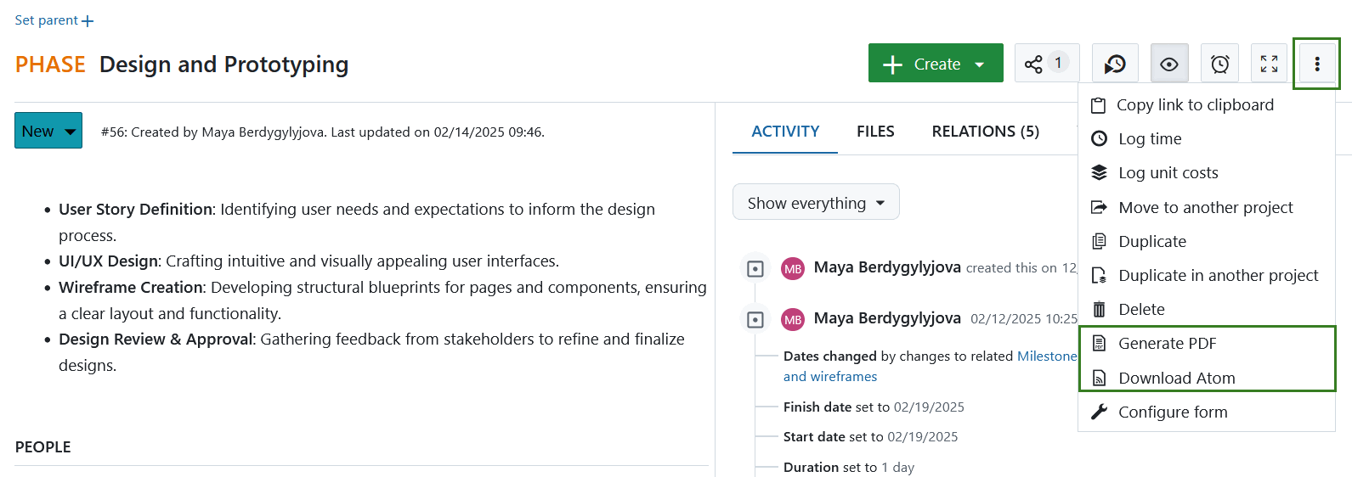Switch to the Files tab
The image size is (1352, 477).
tap(874, 132)
